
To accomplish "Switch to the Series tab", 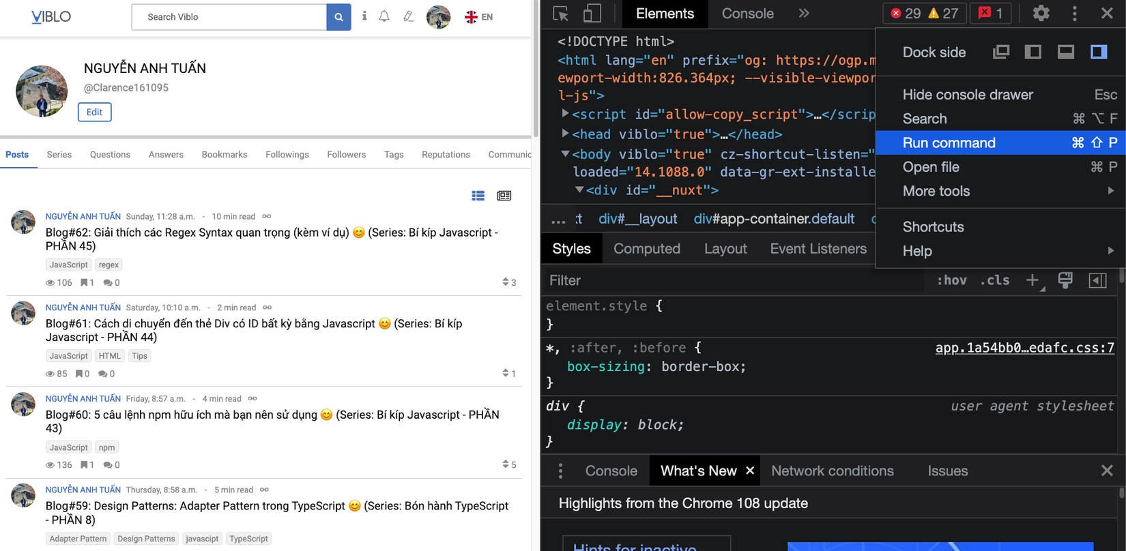I will tap(59, 155).
